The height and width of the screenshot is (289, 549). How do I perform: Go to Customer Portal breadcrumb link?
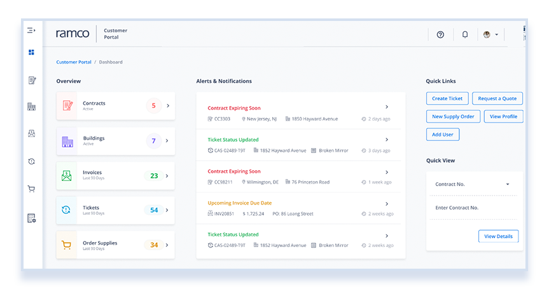click(74, 62)
